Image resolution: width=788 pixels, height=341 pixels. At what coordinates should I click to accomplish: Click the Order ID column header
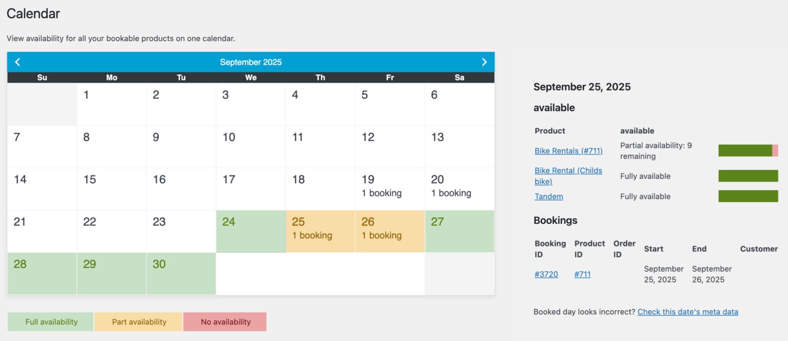(x=624, y=249)
